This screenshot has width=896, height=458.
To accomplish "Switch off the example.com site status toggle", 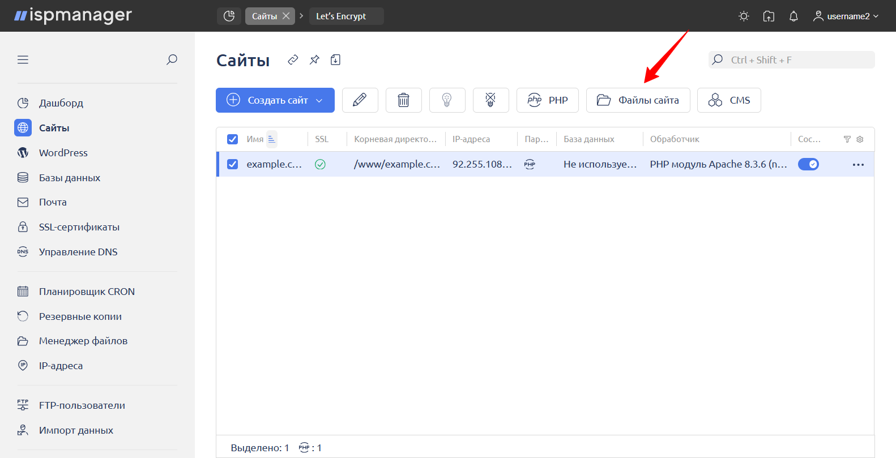I will (x=808, y=164).
